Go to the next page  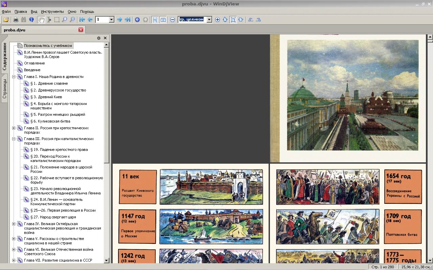click(119, 20)
